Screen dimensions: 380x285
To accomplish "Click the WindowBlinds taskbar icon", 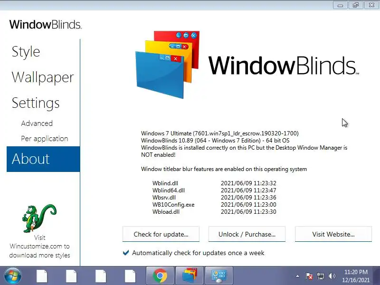I will coord(189,276).
